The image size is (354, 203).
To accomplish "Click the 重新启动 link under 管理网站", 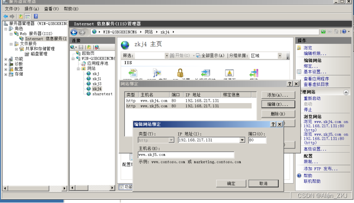I will tap(312, 98).
